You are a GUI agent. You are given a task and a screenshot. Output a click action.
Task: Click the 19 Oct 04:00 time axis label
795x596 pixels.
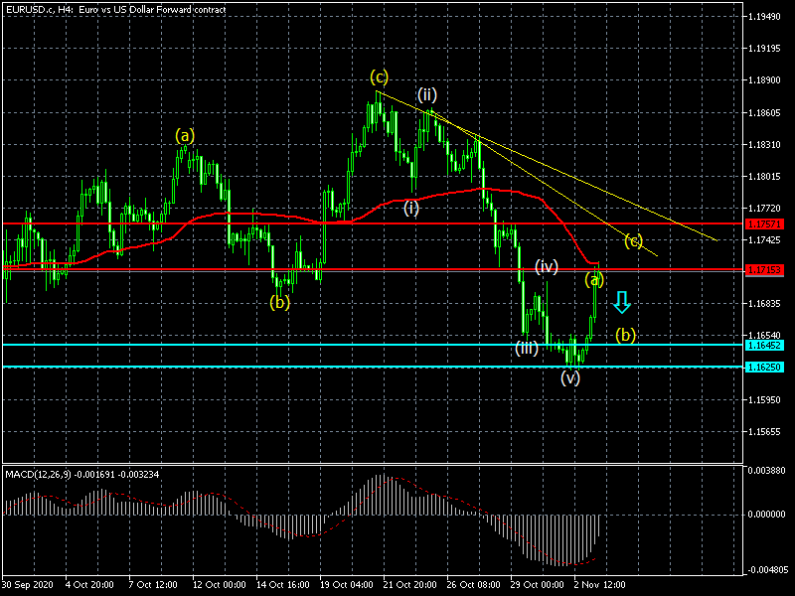point(346,586)
